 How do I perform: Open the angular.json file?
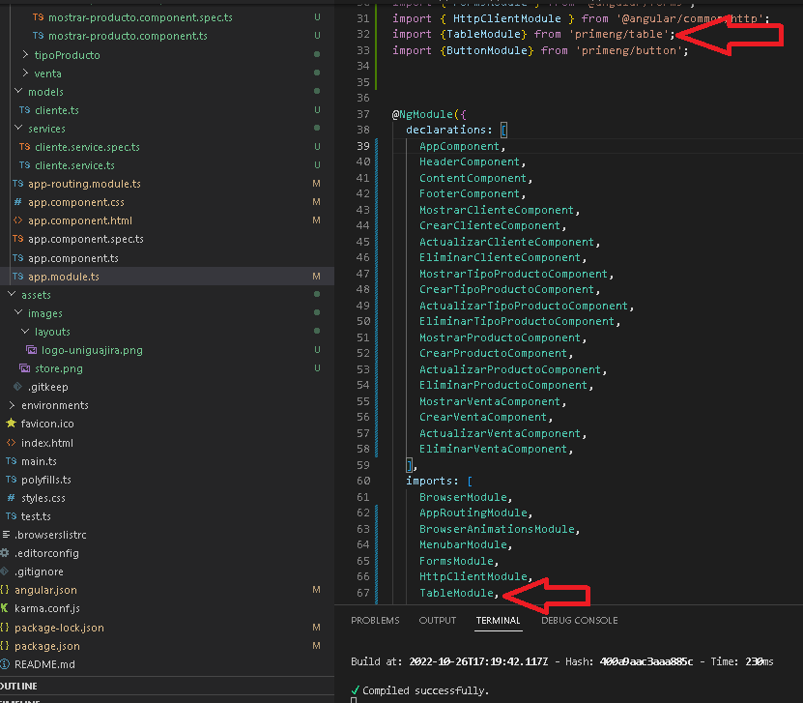click(x=45, y=590)
